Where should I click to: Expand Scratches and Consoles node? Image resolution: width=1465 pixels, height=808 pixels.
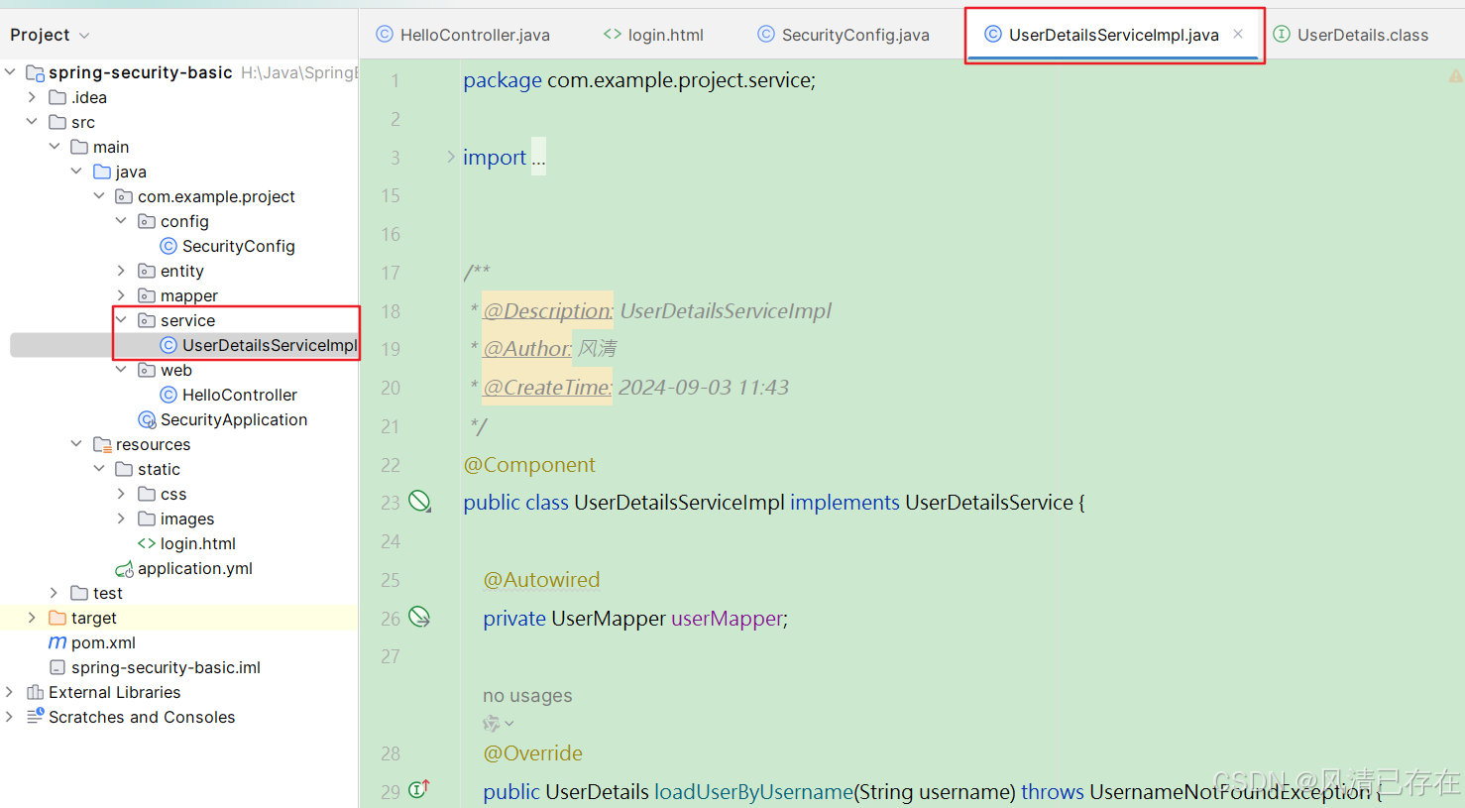click(11, 716)
